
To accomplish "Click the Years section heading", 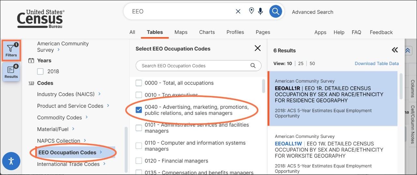I will 44,61.
